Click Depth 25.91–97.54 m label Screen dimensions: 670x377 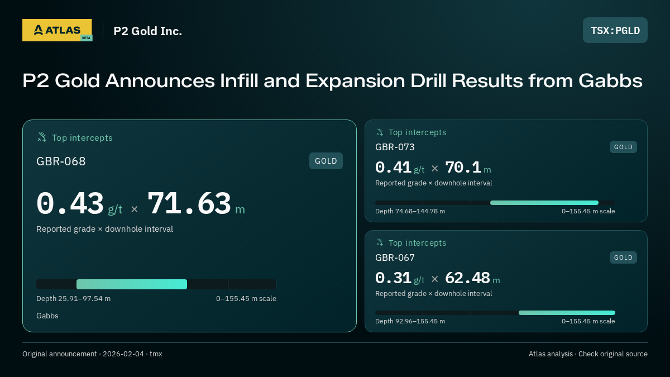73,299
